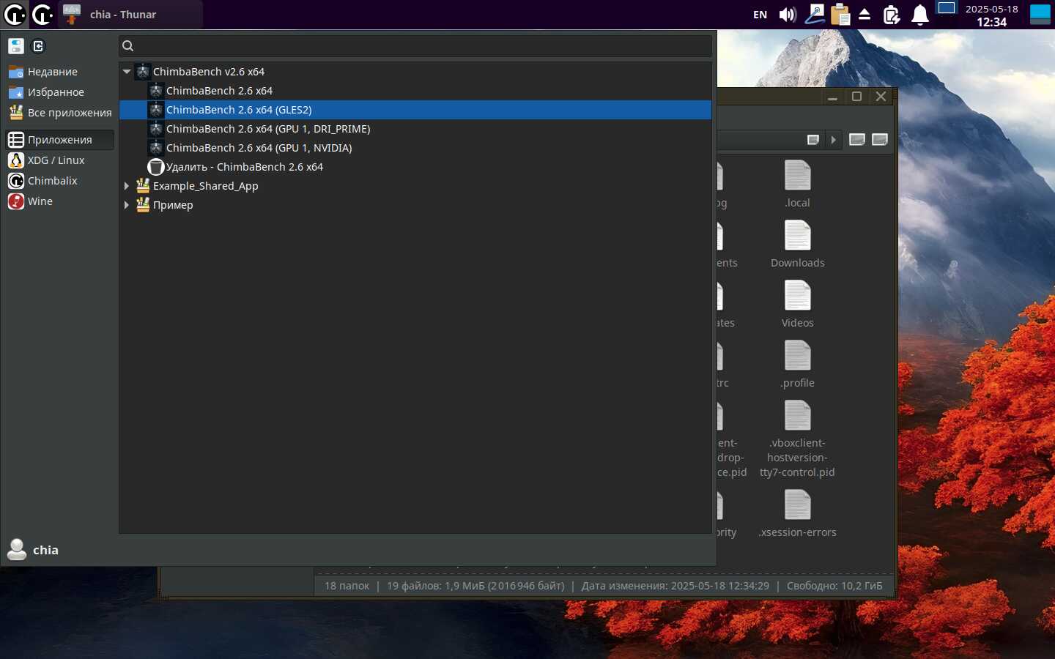Click the ChimbaBench (GLES2) entry icon
The height and width of the screenshot is (659, 1055).
(156, 110)
